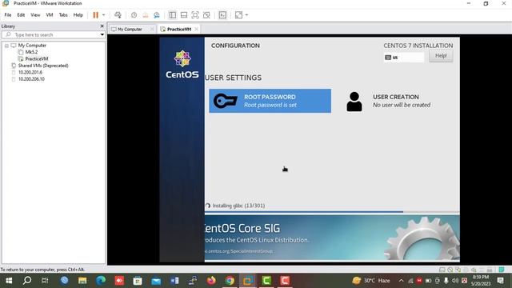The height and width of the screenshot is (288, 512).
Task: Select the 10.200.206.10 remote host
Action: (31, 79)
